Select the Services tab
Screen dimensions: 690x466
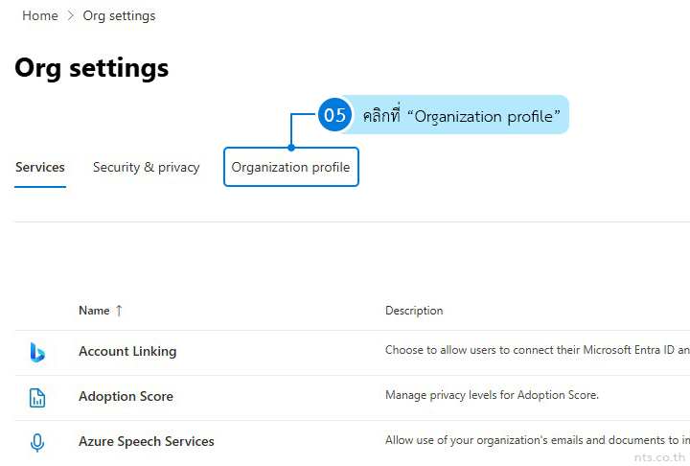40,168
